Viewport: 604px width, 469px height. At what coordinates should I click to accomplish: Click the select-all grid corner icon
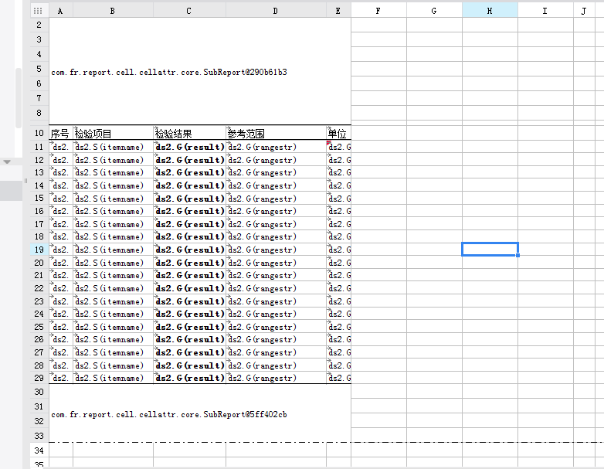point(38,10)
